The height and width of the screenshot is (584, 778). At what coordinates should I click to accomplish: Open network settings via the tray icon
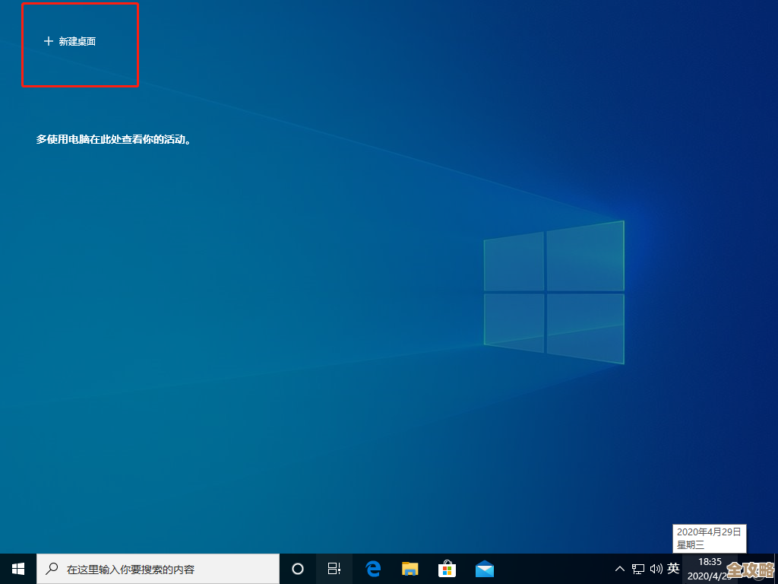point(637,568)
